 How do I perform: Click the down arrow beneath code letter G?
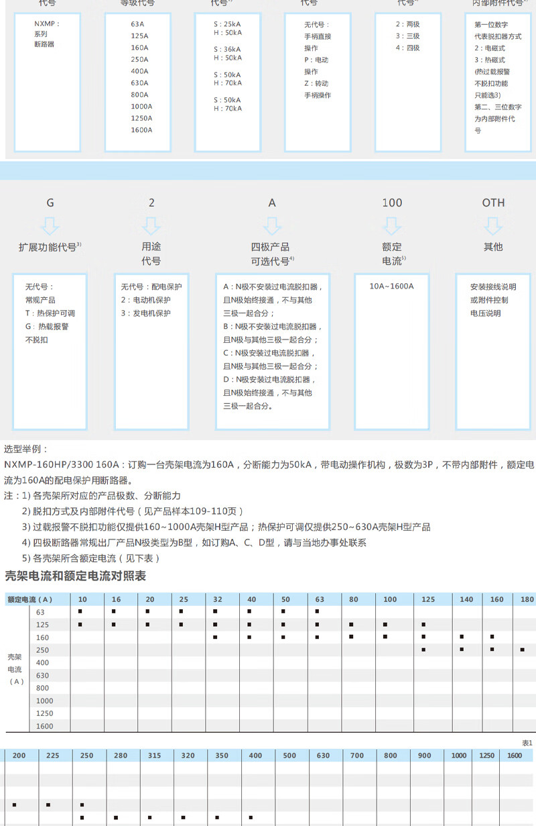click(x=50, y=224)
